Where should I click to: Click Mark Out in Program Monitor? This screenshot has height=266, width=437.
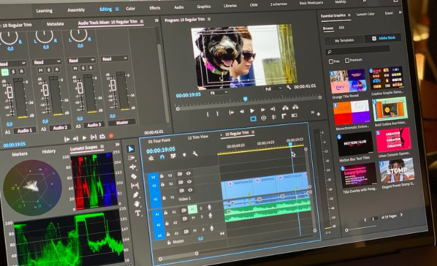tap(217, 113)
